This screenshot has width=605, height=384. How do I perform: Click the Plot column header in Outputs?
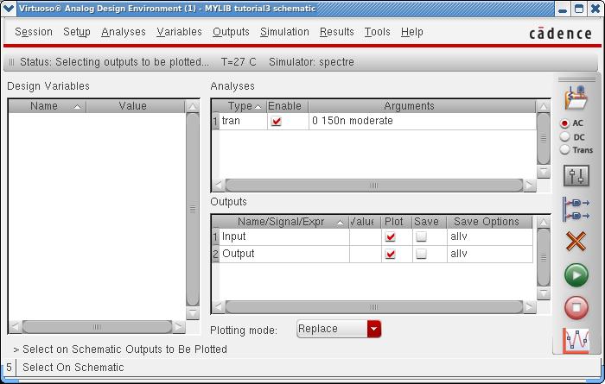[396, 222]
